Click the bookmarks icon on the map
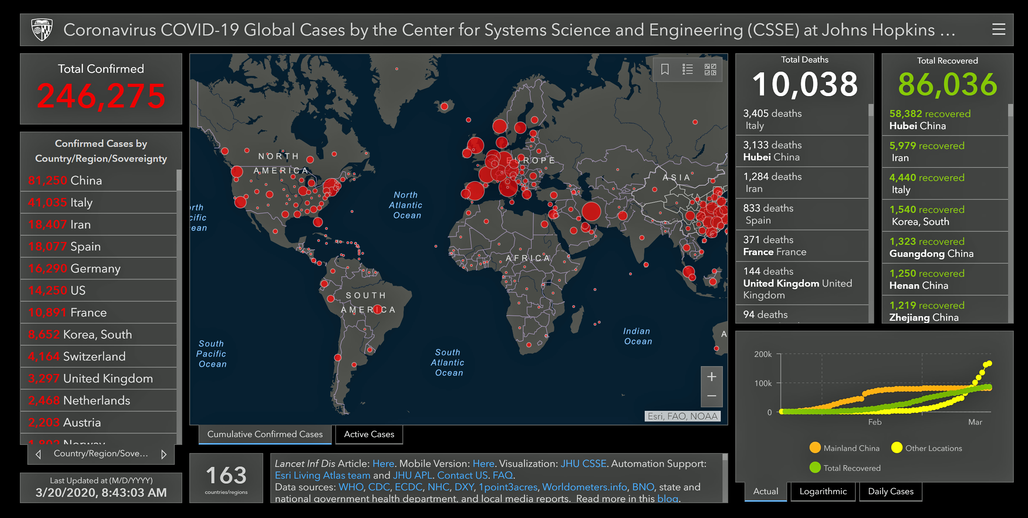This screenshot has height=518, width=1028. [665, 69]
